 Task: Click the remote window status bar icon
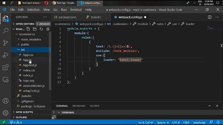(x=4, y=122)
